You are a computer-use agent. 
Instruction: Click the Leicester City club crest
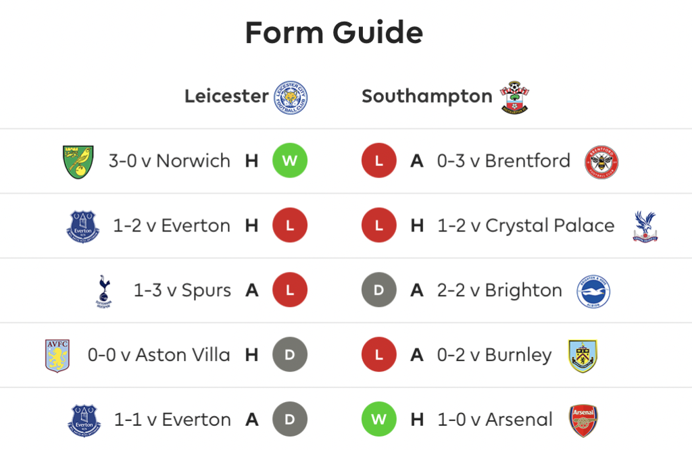(x=291, y=97)
